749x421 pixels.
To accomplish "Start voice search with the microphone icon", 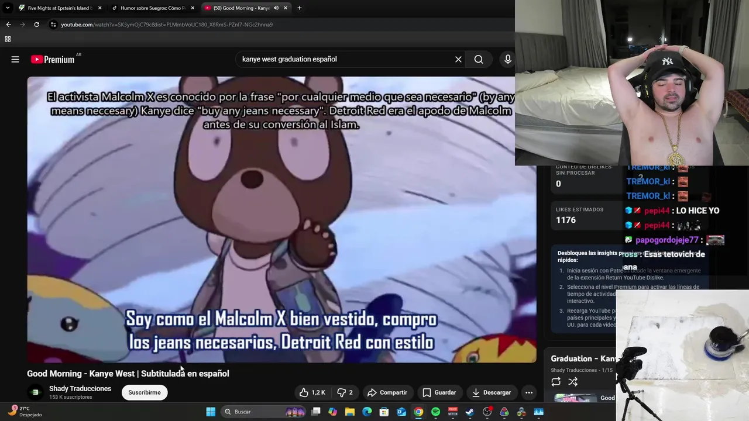I will [507, 59].
